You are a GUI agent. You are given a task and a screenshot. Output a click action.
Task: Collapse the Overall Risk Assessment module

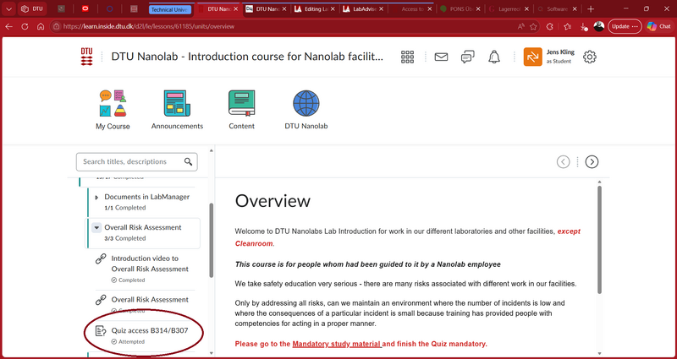pos(96,227)
